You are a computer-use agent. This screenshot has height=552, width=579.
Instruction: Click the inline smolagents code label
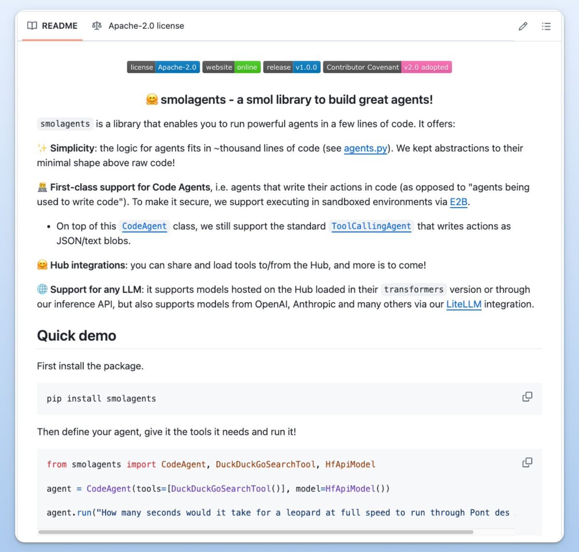(x=65, y=124)
